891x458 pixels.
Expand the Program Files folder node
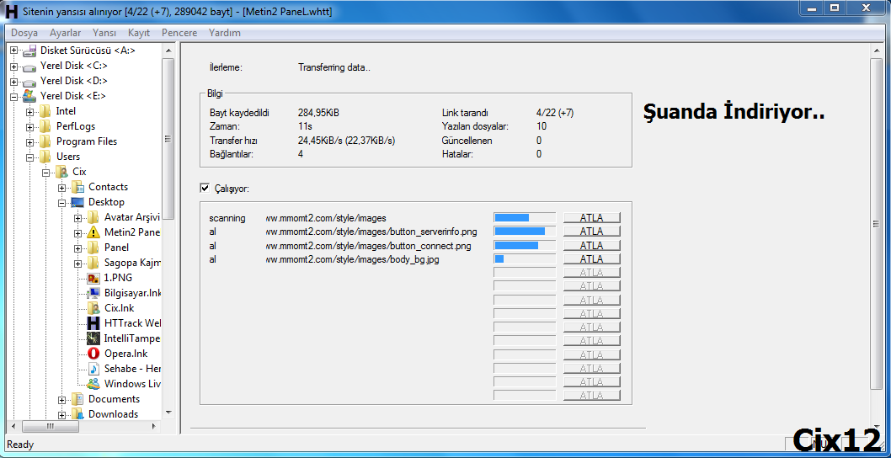point(29,142)
